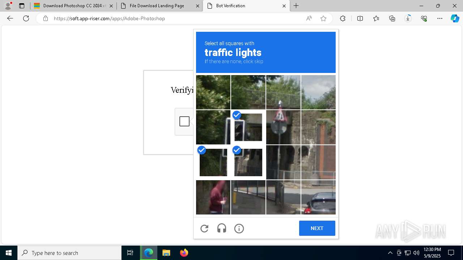The image size is (463, 260).
Task: Open the Edge profile avatar
Action: coord(8,6)
